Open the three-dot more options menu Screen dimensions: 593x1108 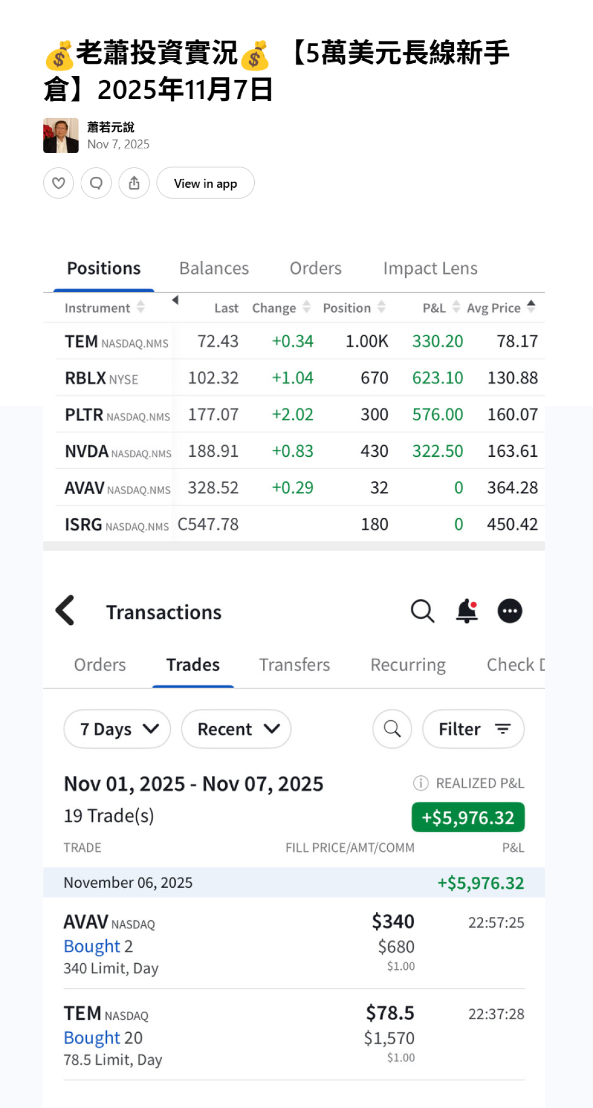click(x=510, y=611)
